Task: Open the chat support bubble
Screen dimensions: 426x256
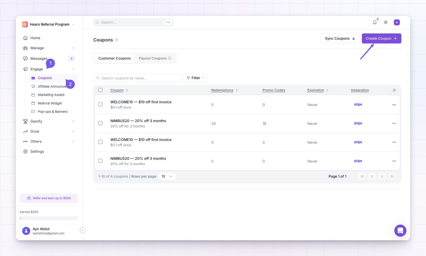Action: (x=400, y=231)
